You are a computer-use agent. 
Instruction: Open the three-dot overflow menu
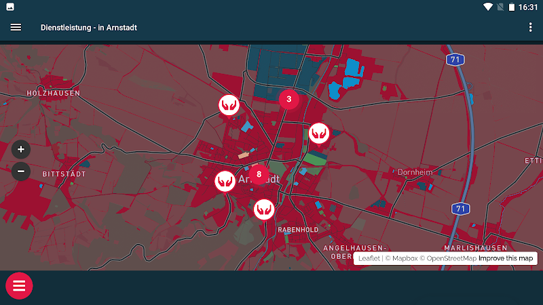(530, 27)
